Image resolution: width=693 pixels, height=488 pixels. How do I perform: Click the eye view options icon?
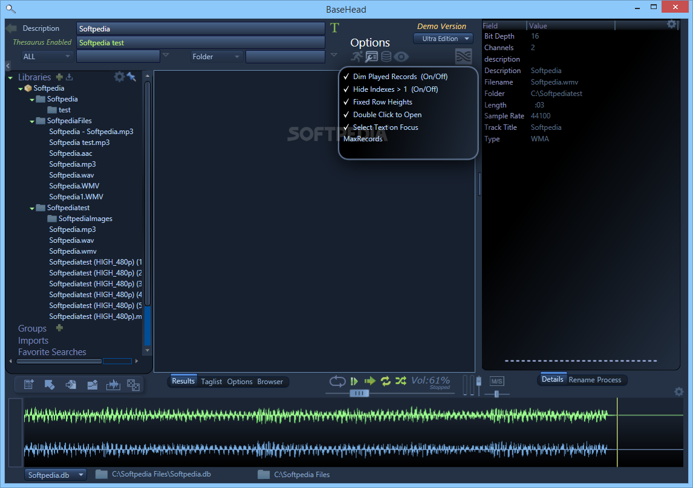402,57
